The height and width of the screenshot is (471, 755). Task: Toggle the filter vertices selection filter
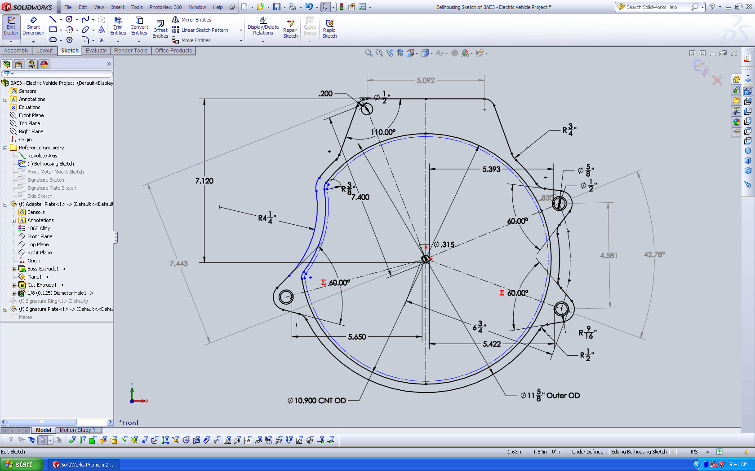pyautogui.click(x=72, y=440)
